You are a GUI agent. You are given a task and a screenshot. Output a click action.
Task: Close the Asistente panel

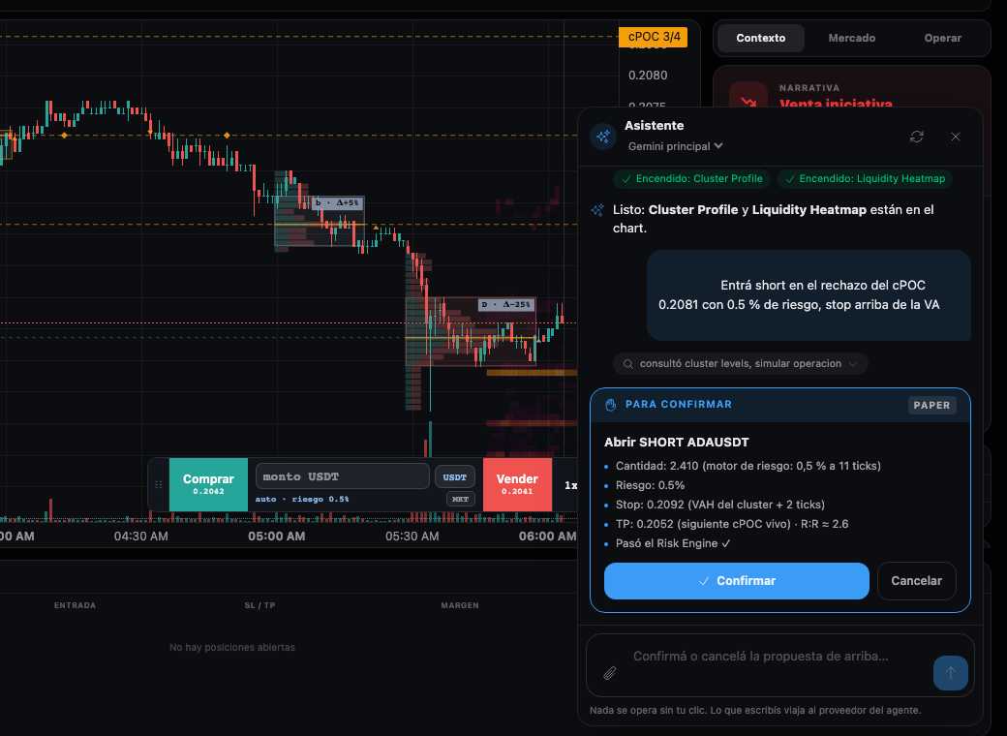pos(956,137)
